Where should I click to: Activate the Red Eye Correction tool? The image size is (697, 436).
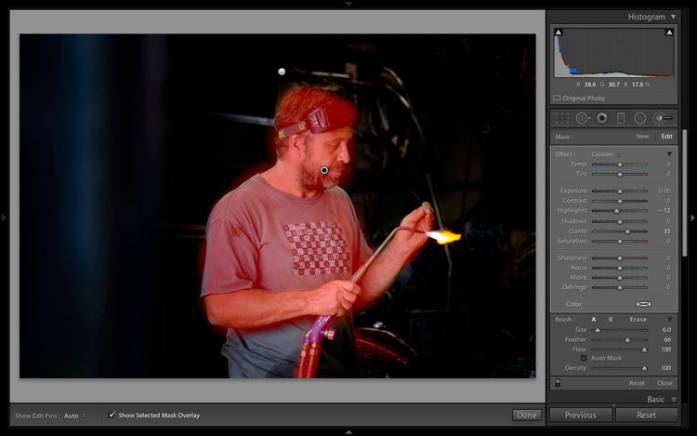point(601,118)
